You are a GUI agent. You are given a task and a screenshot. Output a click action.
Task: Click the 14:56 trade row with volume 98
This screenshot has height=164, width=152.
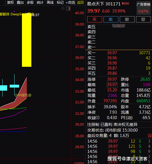[119, 151]
